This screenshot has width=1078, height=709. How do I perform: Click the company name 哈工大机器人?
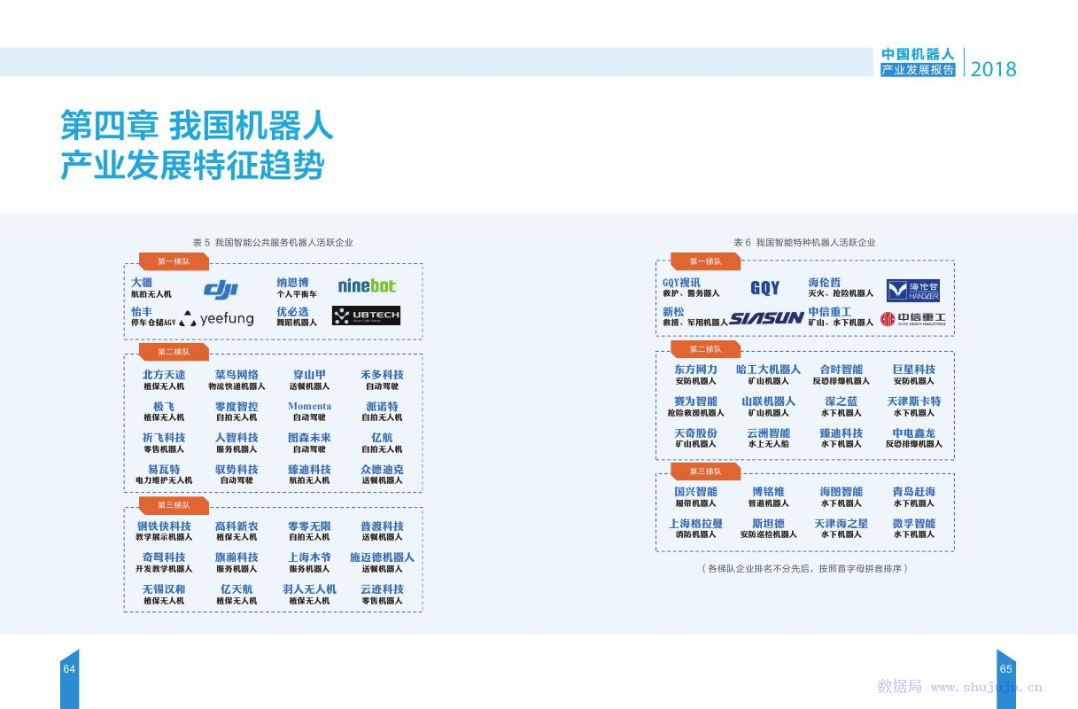coord(768,370)
